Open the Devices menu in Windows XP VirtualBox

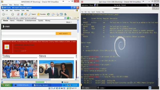point(16,5)
